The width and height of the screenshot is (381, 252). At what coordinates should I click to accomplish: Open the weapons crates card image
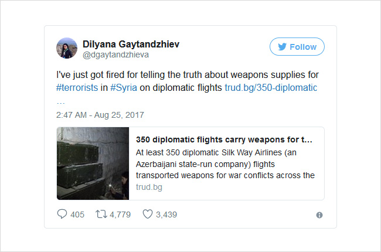[93, 164]
